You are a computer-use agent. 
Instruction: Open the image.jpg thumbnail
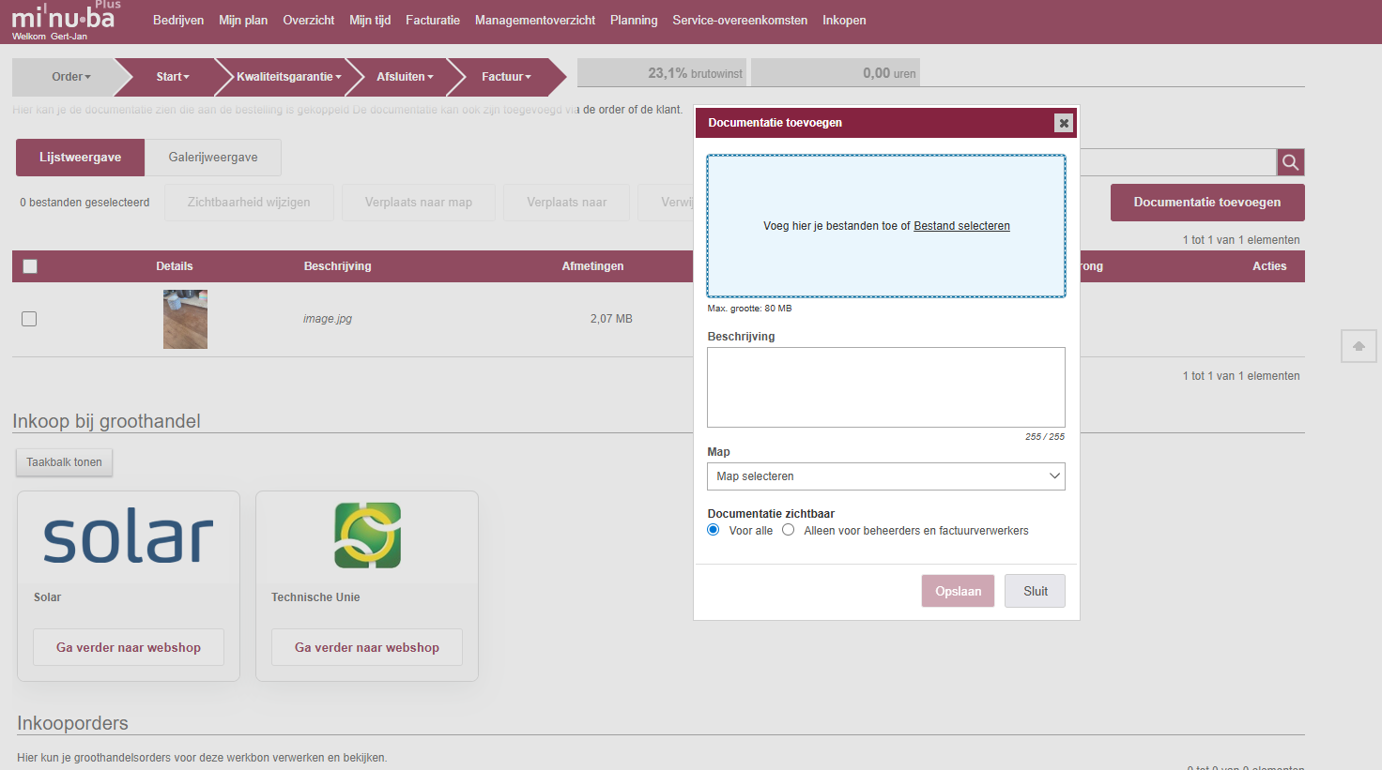(x=185, y=319)
